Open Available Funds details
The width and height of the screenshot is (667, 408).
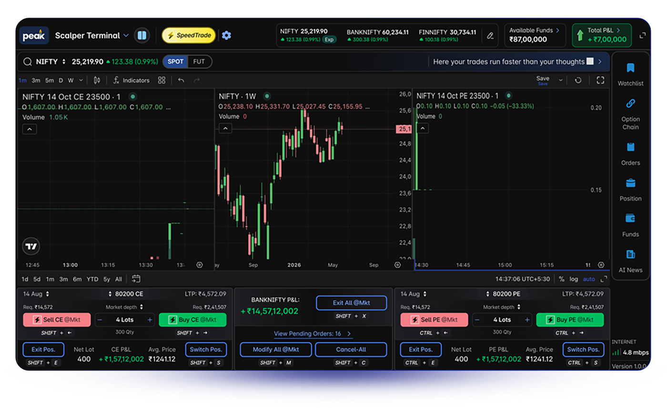[x=535, y=35]
